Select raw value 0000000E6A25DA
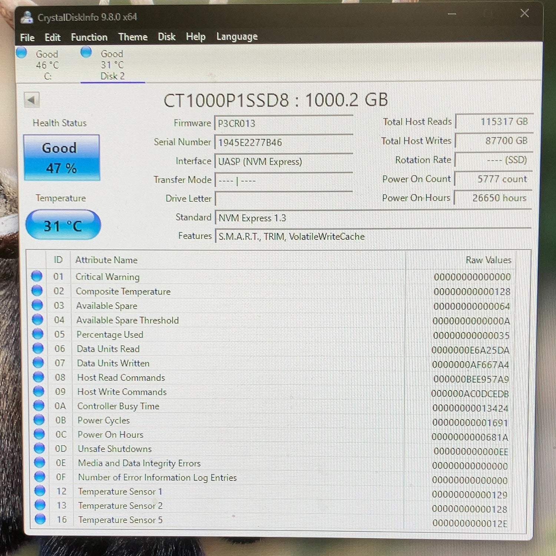The height and width of the screenshot is (556, 556). [x=470, y=350]
